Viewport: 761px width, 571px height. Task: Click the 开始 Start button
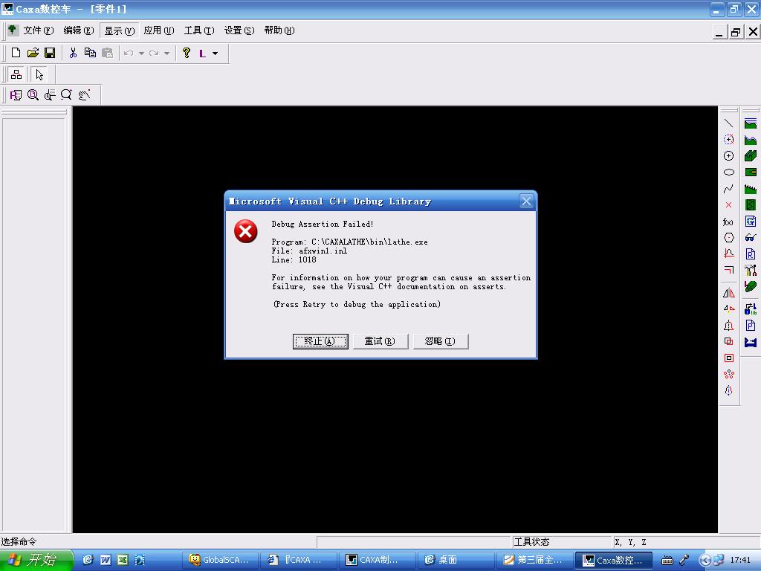click(35, 560)
